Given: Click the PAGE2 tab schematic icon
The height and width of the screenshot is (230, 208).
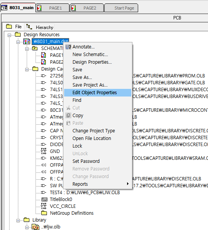Looking at the screenshot, I should [74, 8].
